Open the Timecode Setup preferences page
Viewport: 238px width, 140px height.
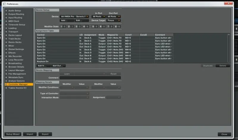coord(17,25)
